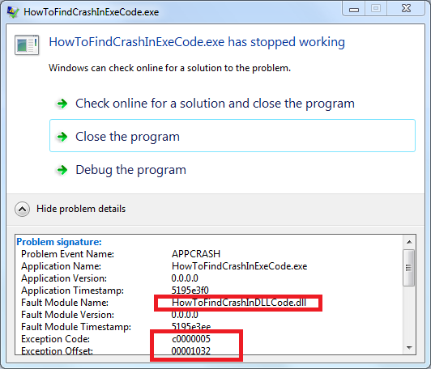Click the fault module name HowToFindCrashInDLLCode.dll

point(239,303)
